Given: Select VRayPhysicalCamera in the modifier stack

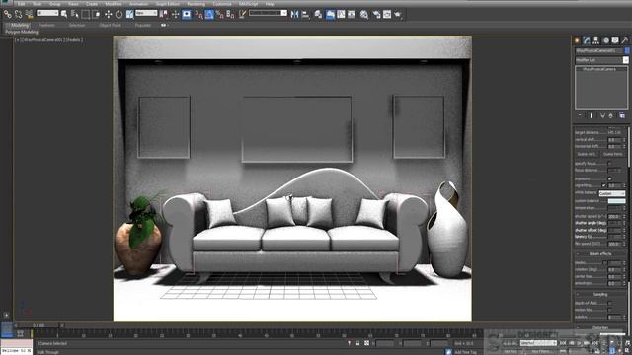Looking at the screenshot, I should coord(599,69).
